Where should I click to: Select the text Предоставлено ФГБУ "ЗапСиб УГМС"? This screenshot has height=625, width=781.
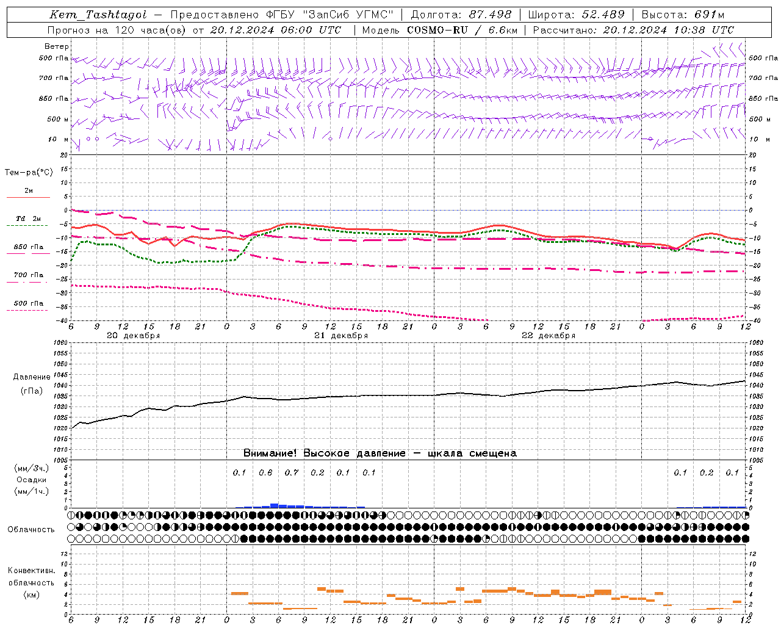click(282, 15)
